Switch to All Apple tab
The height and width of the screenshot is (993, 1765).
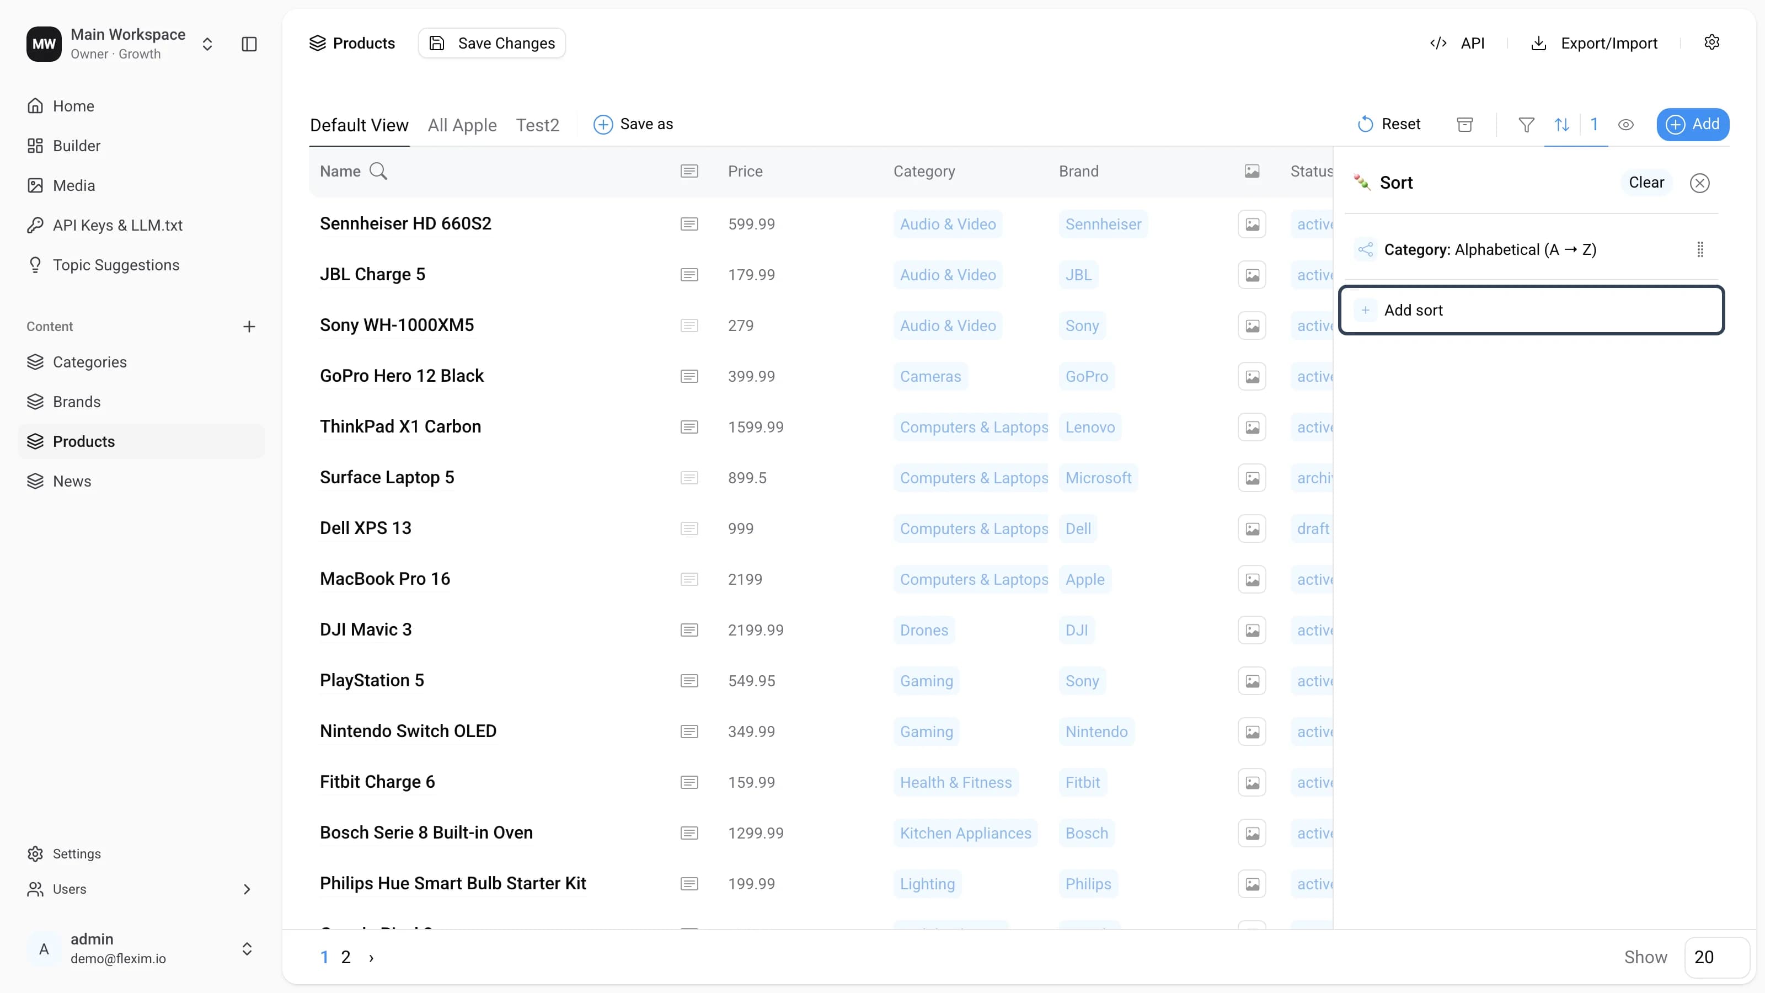[462, 125]
